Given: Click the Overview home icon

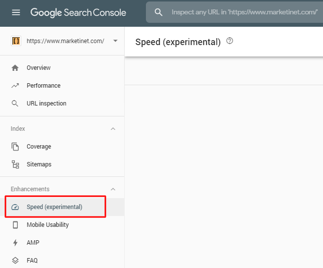Looking at the screenshot, I should click(15, 68).
